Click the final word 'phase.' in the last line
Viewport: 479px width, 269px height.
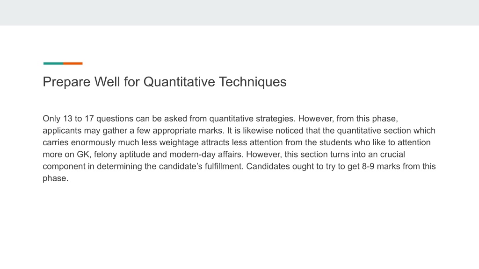pyautogui.click(x=56, y=178)
